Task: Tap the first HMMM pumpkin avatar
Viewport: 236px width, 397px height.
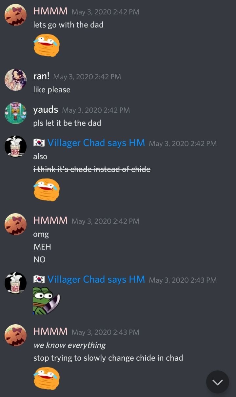Action: (15, 15)
